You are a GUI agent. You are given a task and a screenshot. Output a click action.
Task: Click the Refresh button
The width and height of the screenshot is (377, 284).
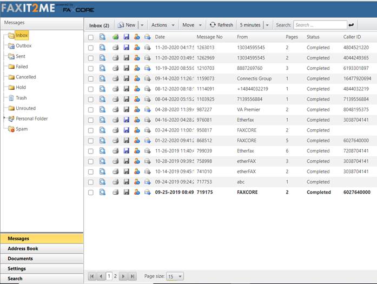tap(221, 25)
